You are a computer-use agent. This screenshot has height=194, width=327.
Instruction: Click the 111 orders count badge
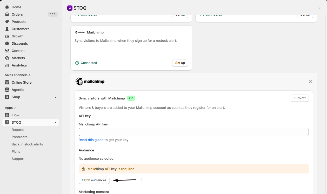[x=53, y=14]
